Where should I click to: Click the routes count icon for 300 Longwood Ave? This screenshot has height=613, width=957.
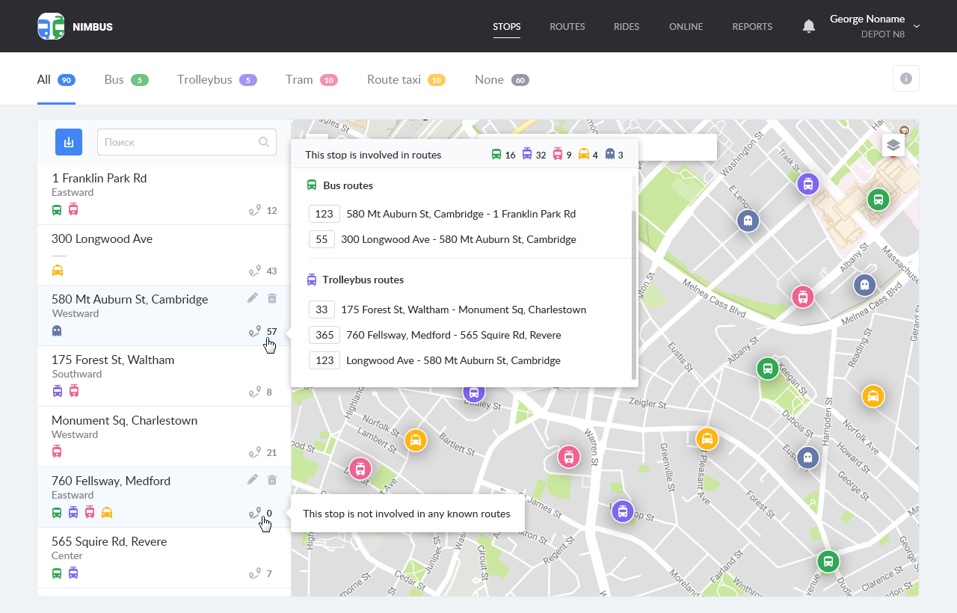click(256, 271)
